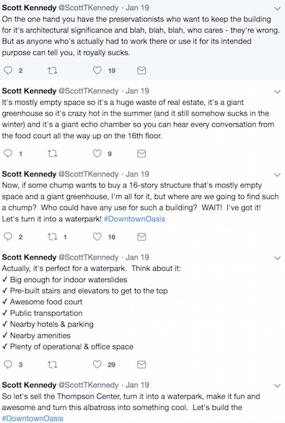Like the 'chump' tweet with 16 likes

pos(97,236)
